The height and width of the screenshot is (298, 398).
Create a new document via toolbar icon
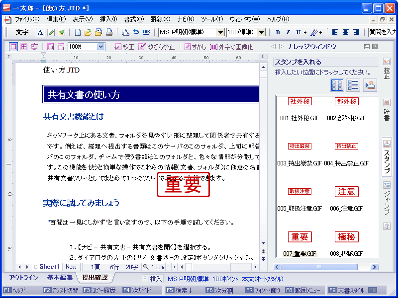click(x=78, y=32)
